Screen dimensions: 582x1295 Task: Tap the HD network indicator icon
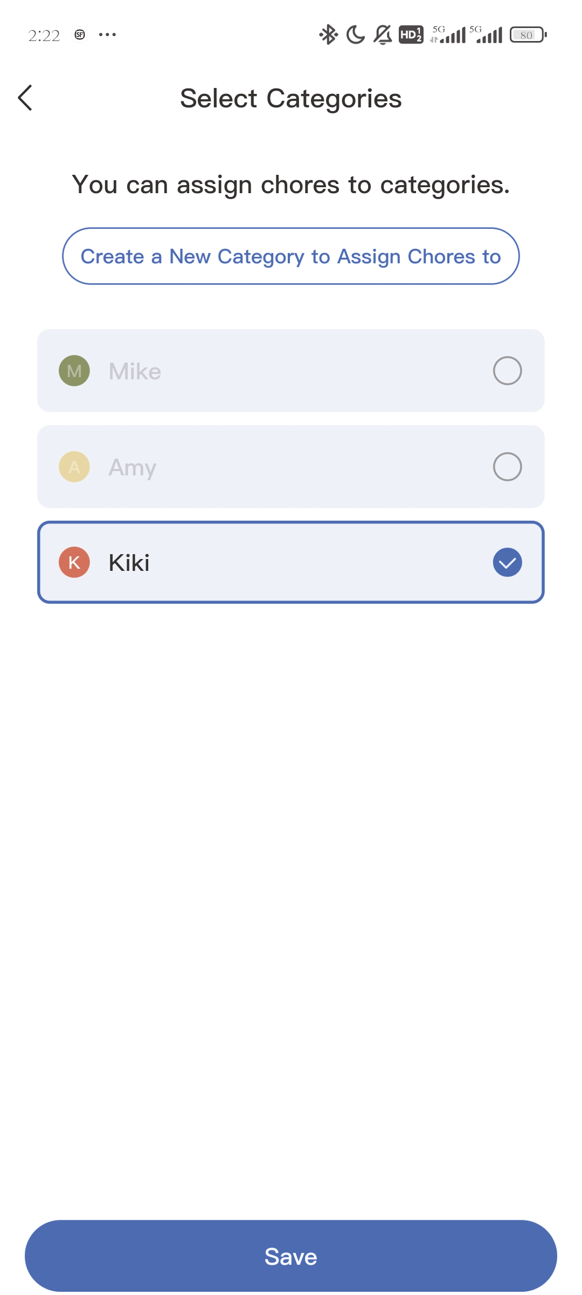(411, 35)
